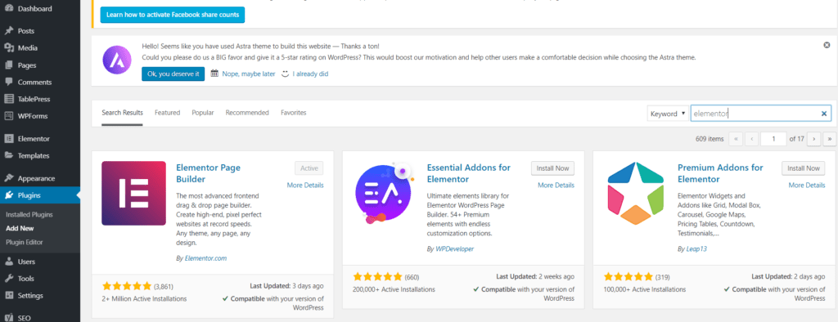
Task: Switch to the Search Results tab
Action: [x=123, y=113]
